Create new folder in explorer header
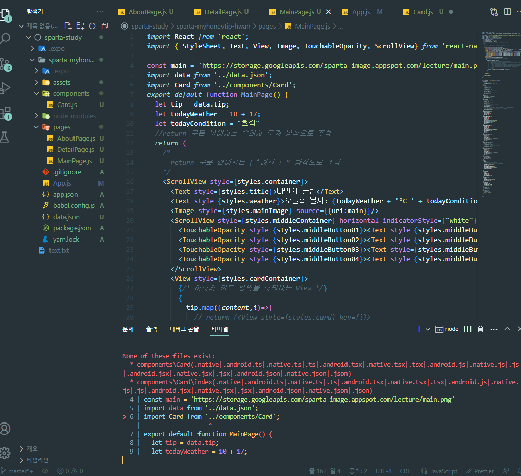The width and height of the screenshot is (521, 476). coord(80,26)
